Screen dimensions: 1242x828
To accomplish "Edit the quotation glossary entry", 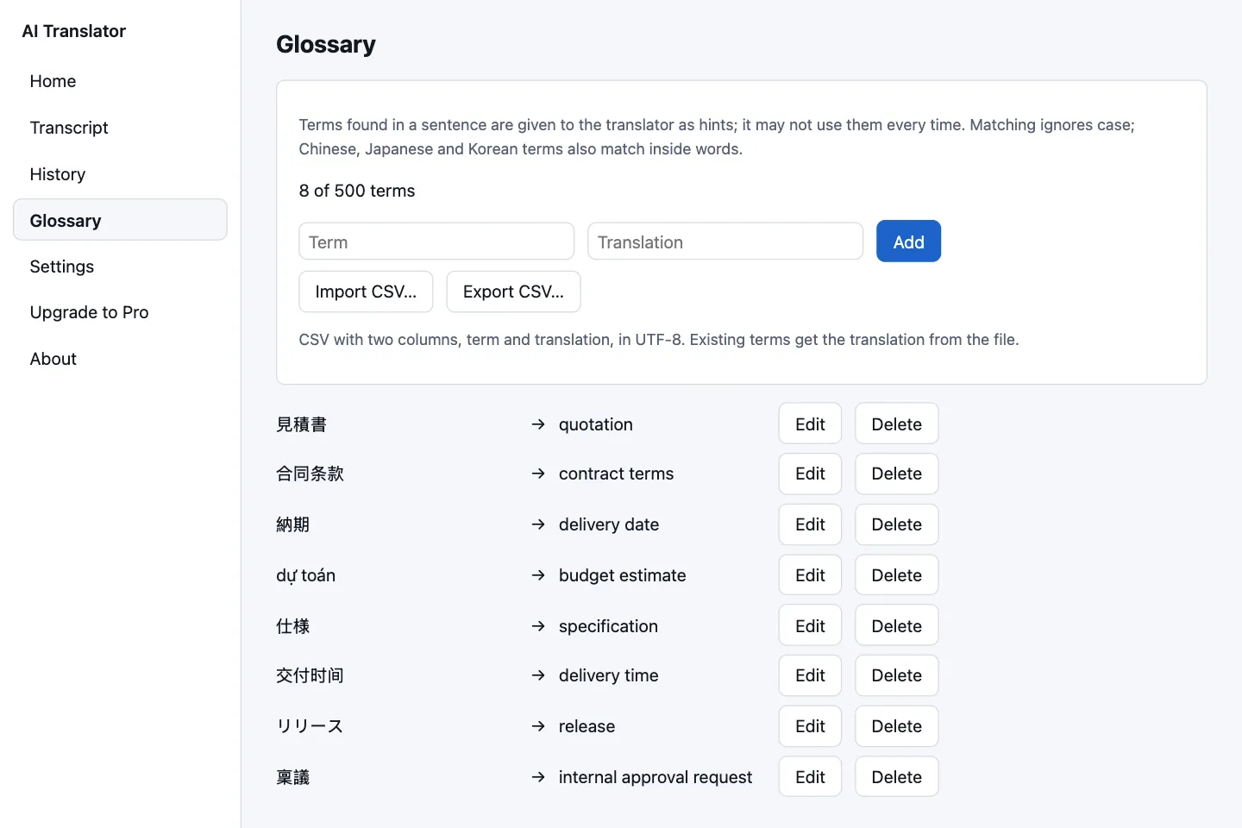I will (810, 423).
